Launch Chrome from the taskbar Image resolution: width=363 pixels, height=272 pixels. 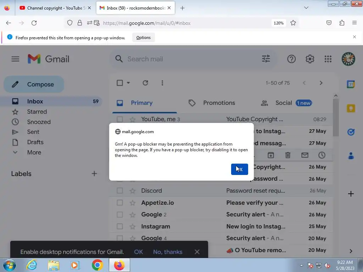97,265
